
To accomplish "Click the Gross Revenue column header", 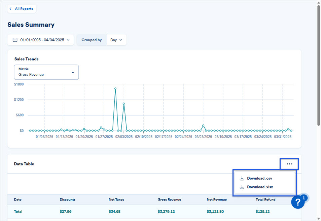I will [170, 199].
